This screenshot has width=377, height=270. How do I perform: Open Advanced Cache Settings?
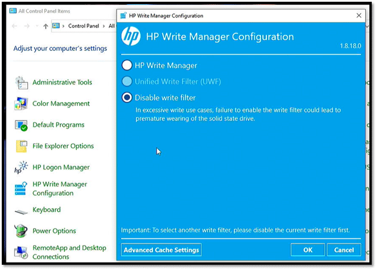click(162, 250)
